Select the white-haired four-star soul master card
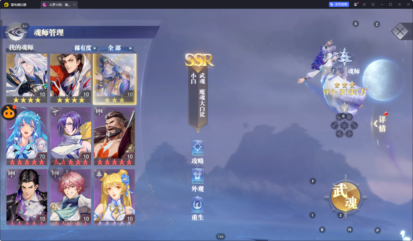 (x=27, y=78)
